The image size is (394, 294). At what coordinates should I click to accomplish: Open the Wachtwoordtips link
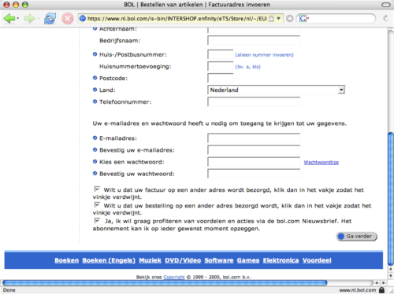coord(322,162)
